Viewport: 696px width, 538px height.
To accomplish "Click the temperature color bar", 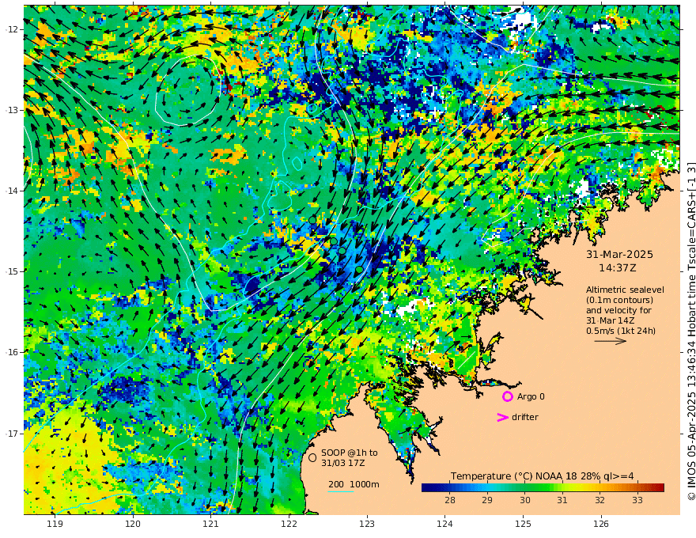I will click(543, 487).
